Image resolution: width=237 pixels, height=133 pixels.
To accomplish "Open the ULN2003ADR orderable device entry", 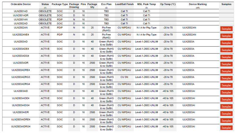I will point(21,63).
